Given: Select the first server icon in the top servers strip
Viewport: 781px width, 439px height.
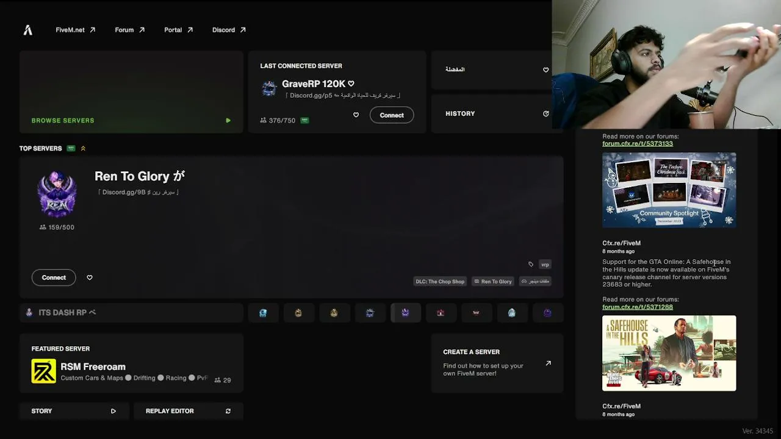Looking at the screenshot, I should [263, 313].
